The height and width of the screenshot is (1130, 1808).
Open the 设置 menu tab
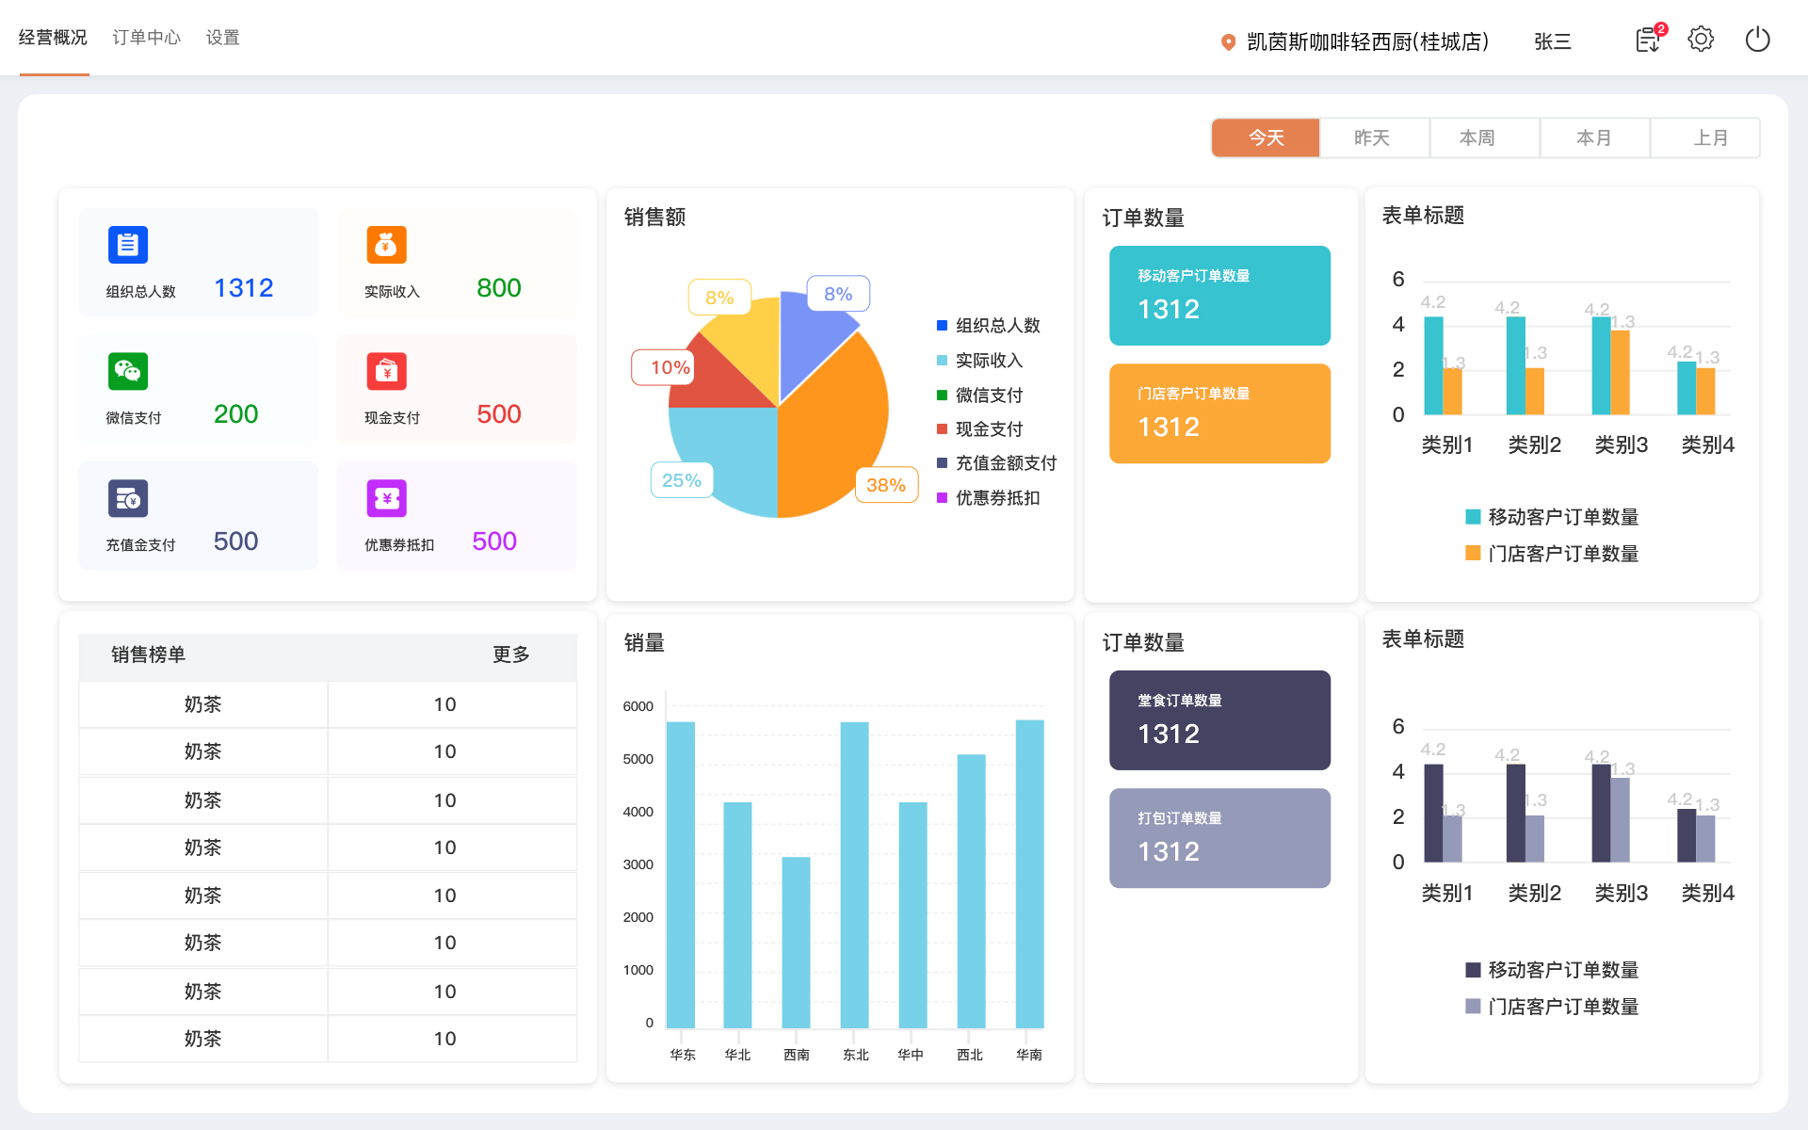point(222,38)
